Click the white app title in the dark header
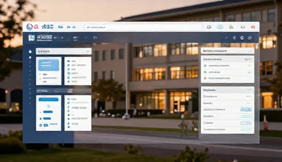Viewport: 282px width, 162px height. pyautogui.click(x=45, y=38)
